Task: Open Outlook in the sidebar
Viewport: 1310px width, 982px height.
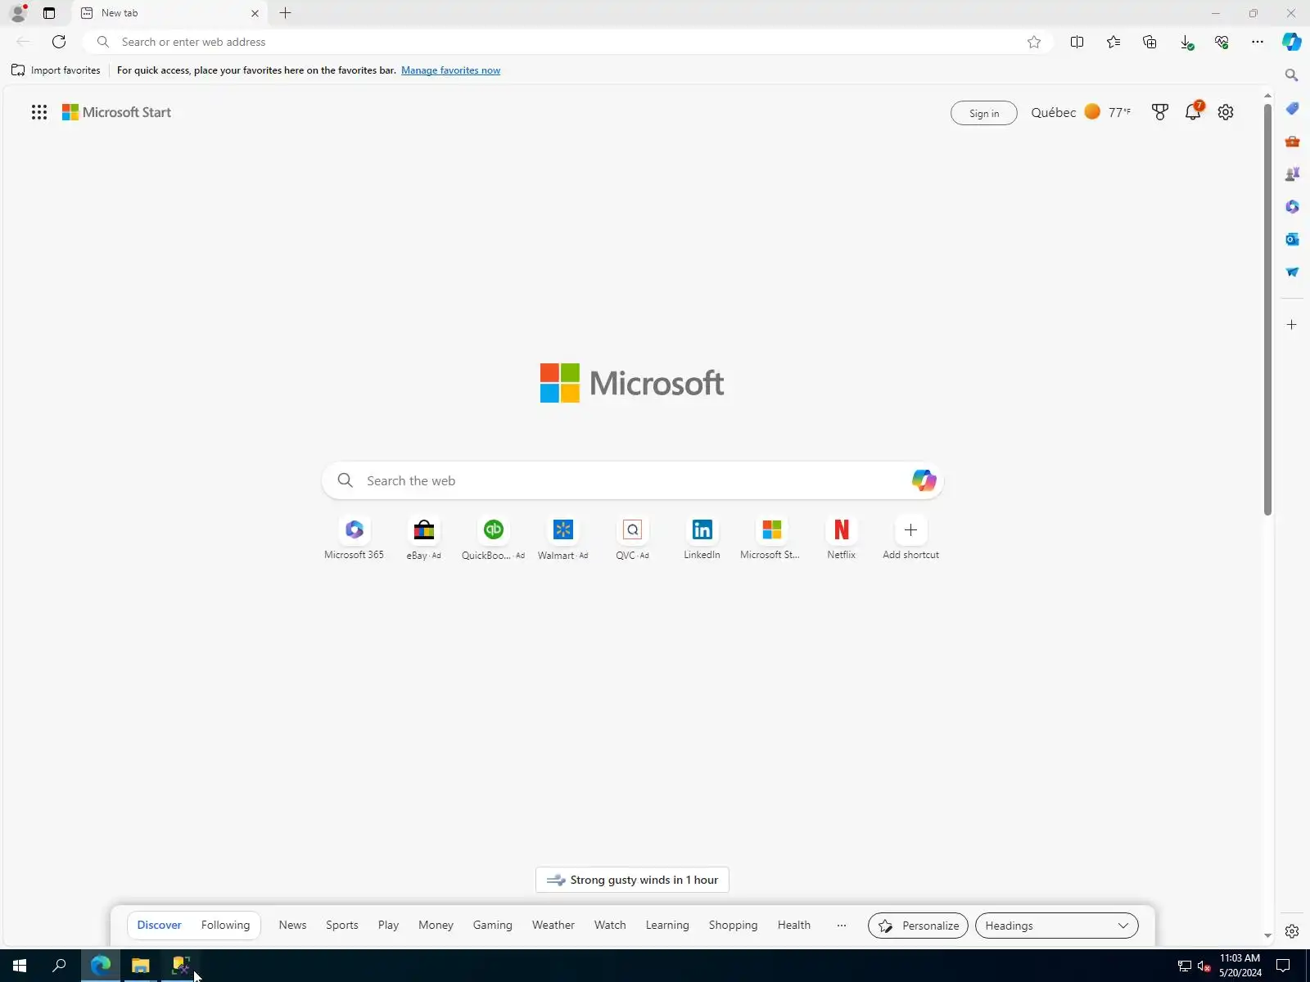Action: click(1292, 239)
